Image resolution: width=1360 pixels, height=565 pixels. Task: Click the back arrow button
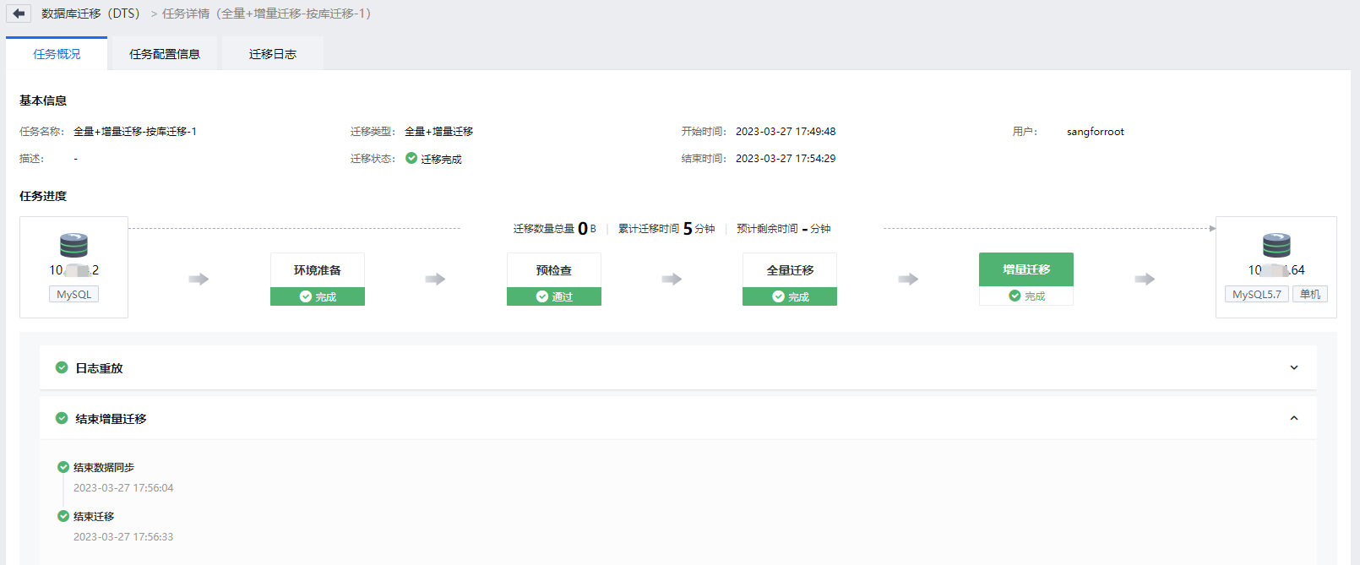pos(19,14)
